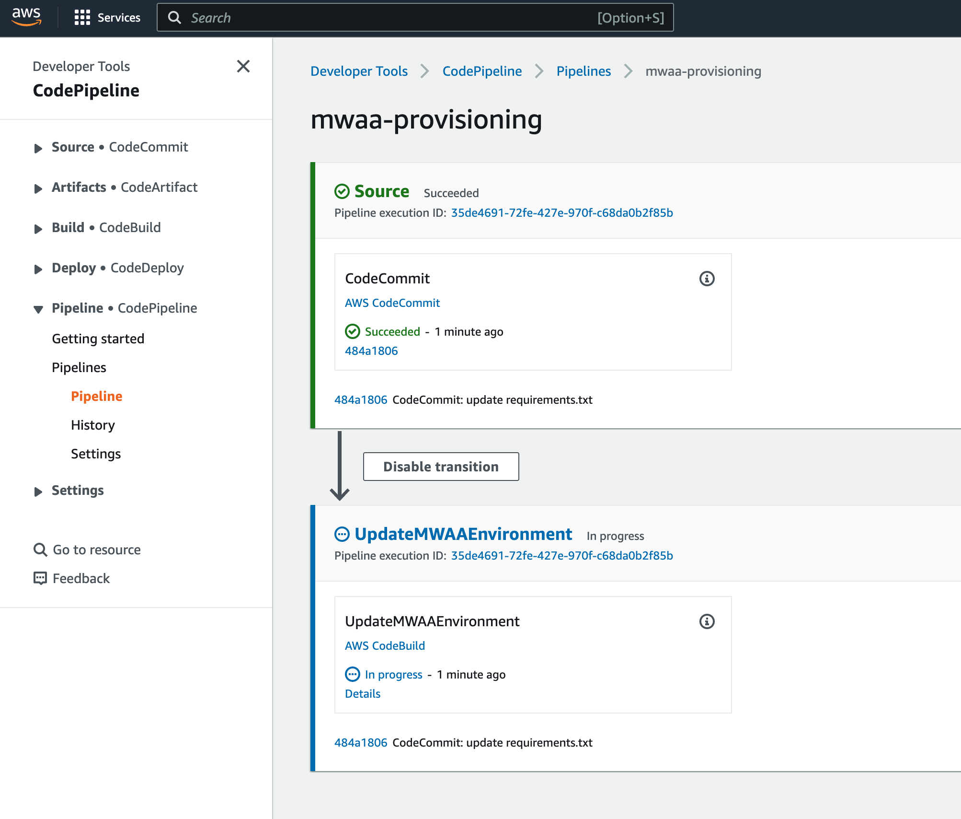Close the Developer Tools sidebar panel
The image size is (961, 819).
click(243, 66)
